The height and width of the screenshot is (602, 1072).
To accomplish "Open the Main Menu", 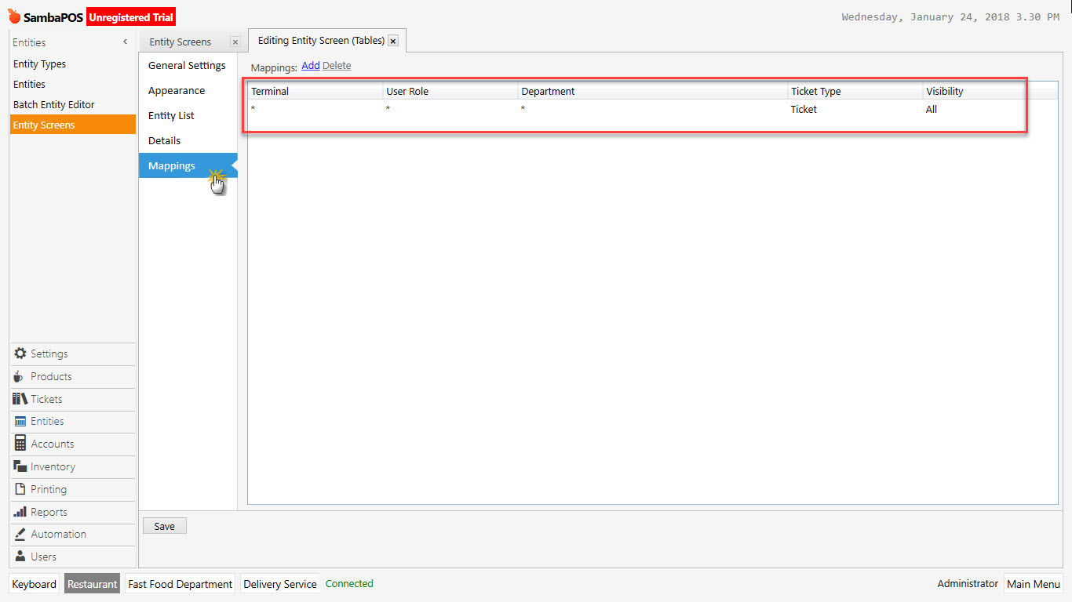I will pos(1034,583).
